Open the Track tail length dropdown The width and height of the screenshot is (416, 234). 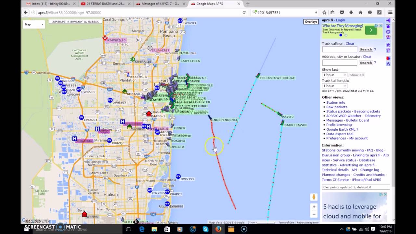[334, 86]
